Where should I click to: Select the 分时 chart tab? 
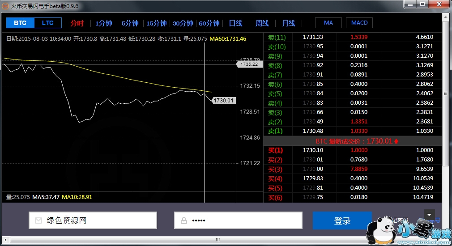77,23
